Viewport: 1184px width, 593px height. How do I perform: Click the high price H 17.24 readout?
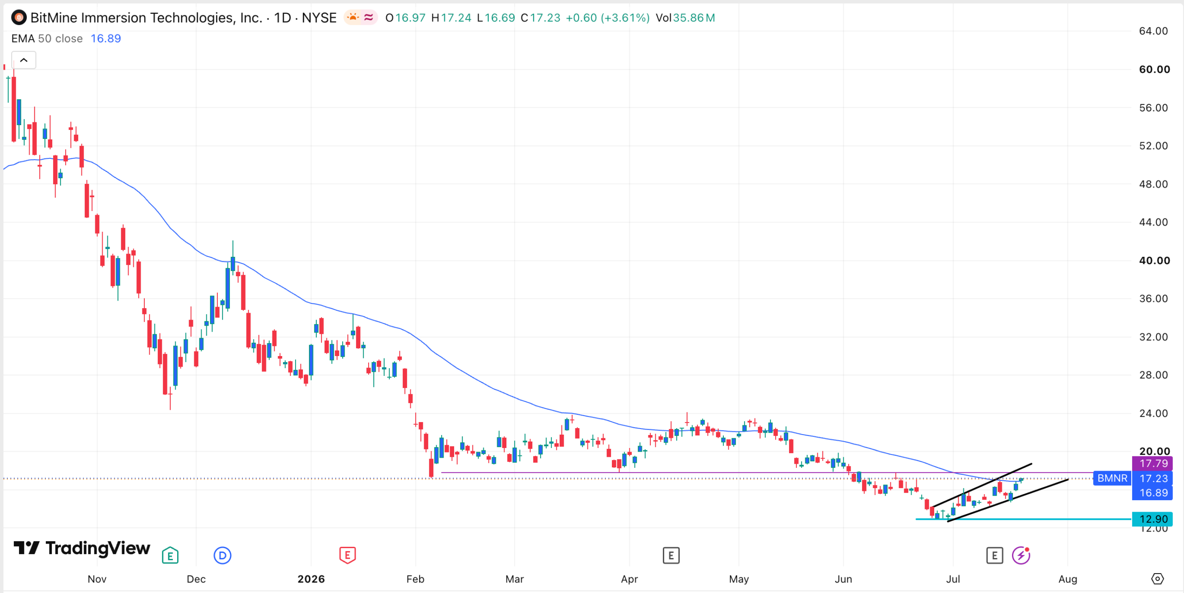(x=451, y=18)
